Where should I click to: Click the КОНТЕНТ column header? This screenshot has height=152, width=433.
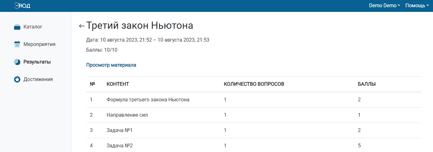(x=118, y=84)
